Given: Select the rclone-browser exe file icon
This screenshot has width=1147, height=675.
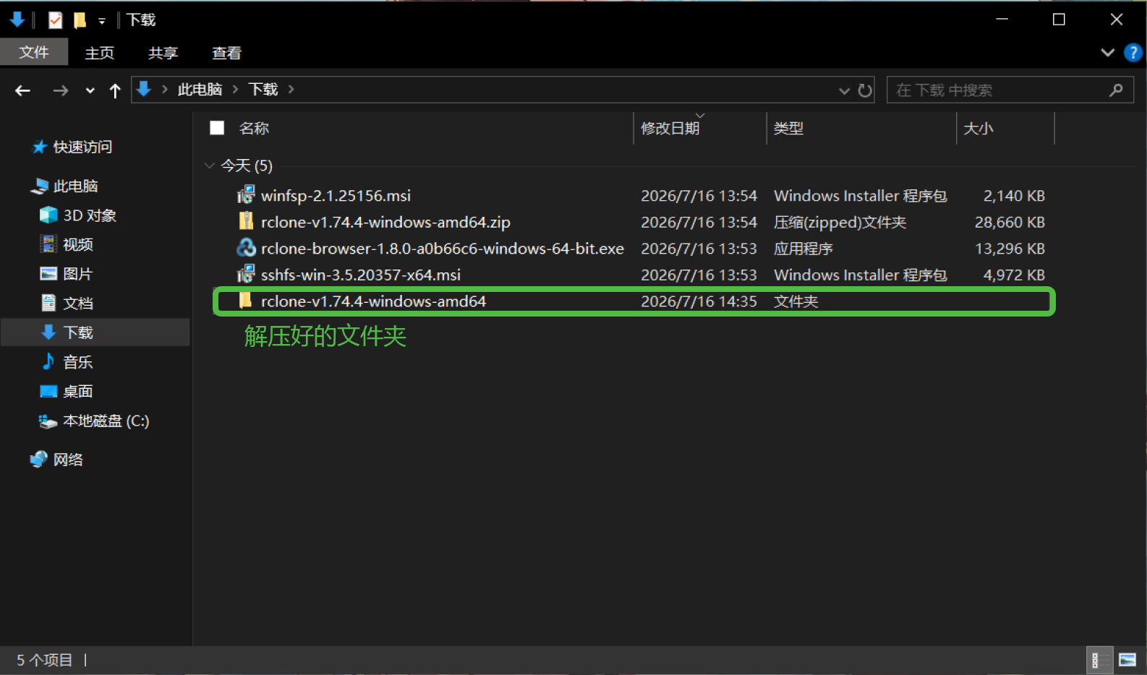Looking at the screenshot, I should tap(246, 248).
